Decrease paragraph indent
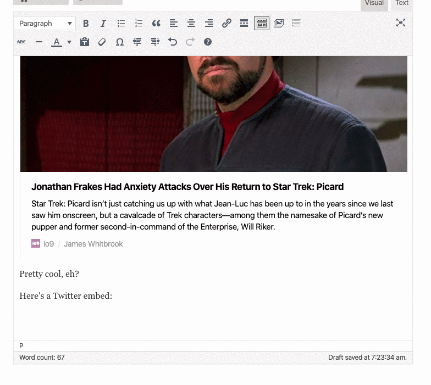This screenshot has width=431, height=385. pyautogui.click(x=137, y=42)
